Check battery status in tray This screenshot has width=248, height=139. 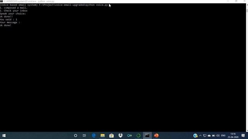(x=214, y=136)
